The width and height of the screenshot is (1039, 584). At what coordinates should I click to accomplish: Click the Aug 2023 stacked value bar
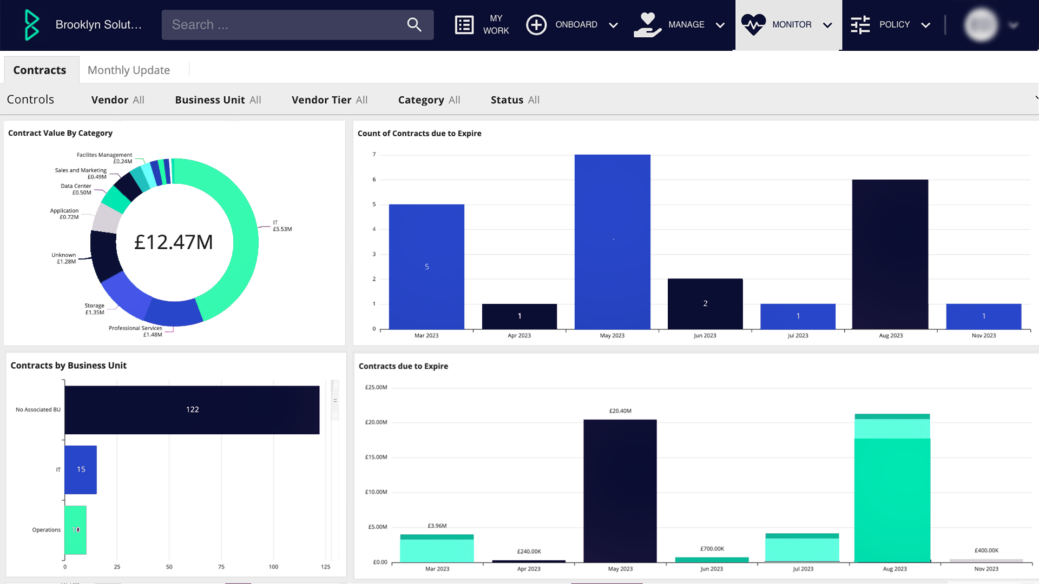[x=892, y=488]
